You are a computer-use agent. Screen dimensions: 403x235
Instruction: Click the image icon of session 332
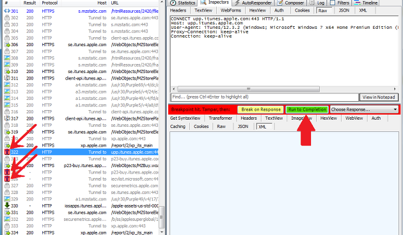tap(7, 219)
